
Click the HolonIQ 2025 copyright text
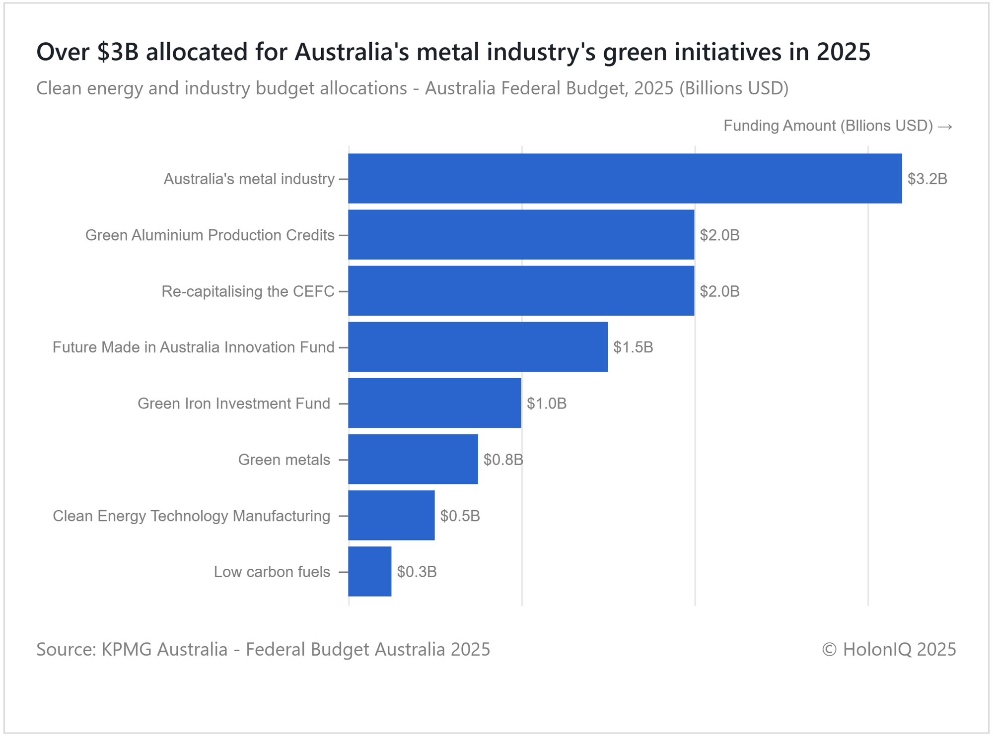tap(889, 649)
